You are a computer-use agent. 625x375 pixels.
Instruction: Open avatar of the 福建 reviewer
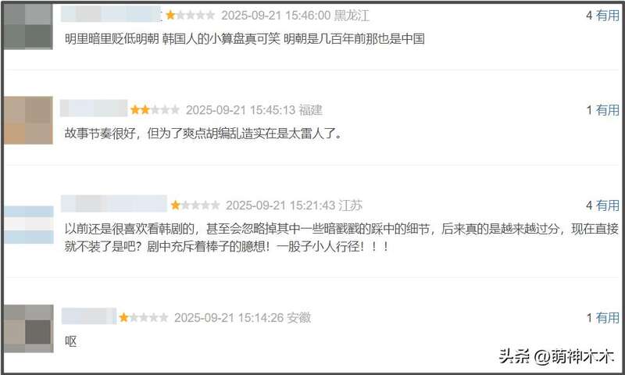(28, 120)
